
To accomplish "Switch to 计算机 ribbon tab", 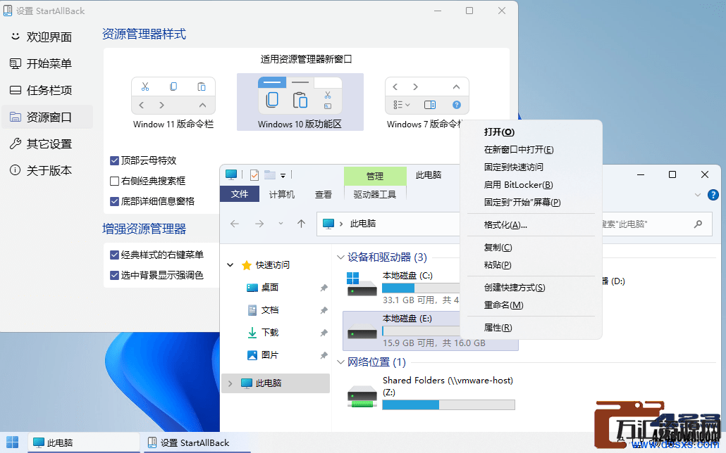I will [x=281, y=195].
